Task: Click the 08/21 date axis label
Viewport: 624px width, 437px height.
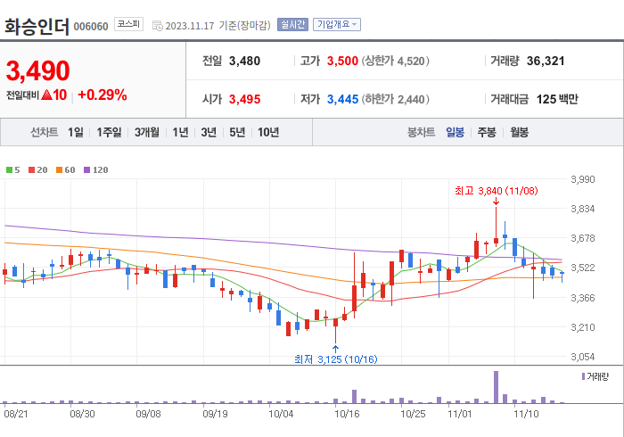Action: pos(16,414)
